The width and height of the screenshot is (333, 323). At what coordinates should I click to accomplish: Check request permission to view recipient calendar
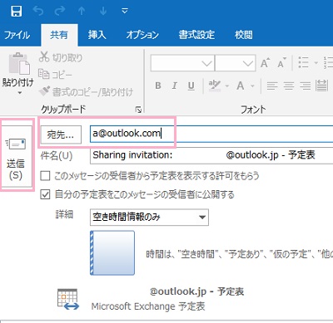(x=45, y=176)
